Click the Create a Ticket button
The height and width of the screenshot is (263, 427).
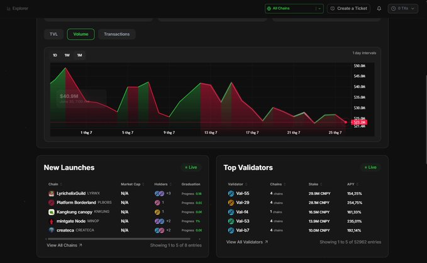pos(348,8)
